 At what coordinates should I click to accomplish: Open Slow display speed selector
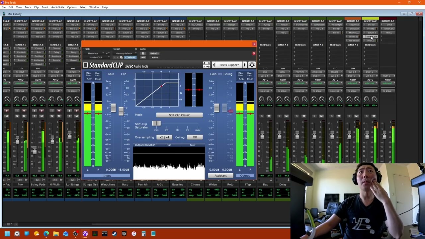point(193,145)
